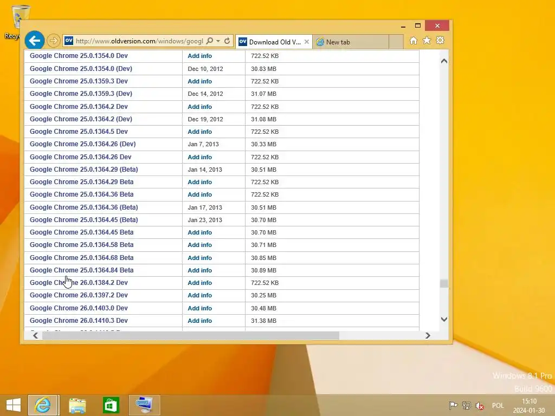Screen dimensions: 555x416
Task: Select the date Dec 10, 2012
Action: (x=205, y=69)
